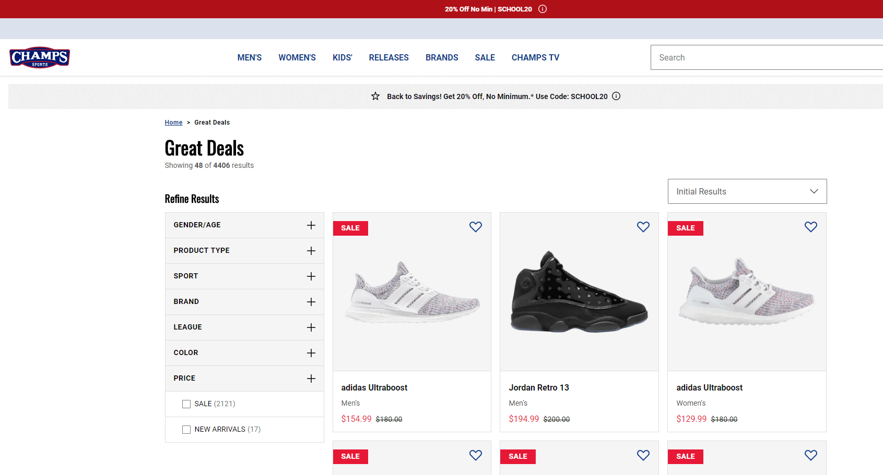Open the MEN'S menu

250,57
